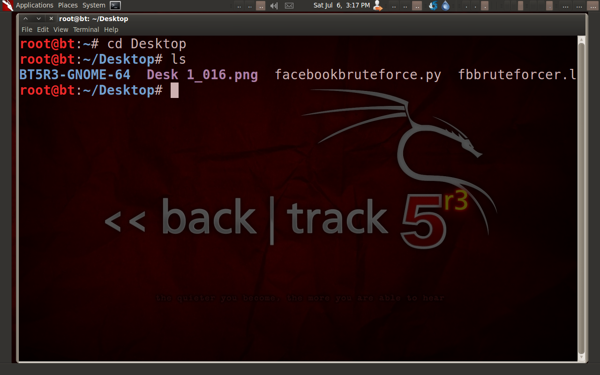This screenshot has width=600, height=375.
Task: Open the mail envelope indicator
Action: [x=289, y=6]
